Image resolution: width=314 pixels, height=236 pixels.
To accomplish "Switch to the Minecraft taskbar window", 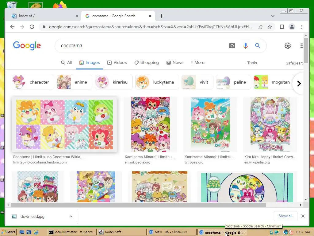I will point(122,232).
